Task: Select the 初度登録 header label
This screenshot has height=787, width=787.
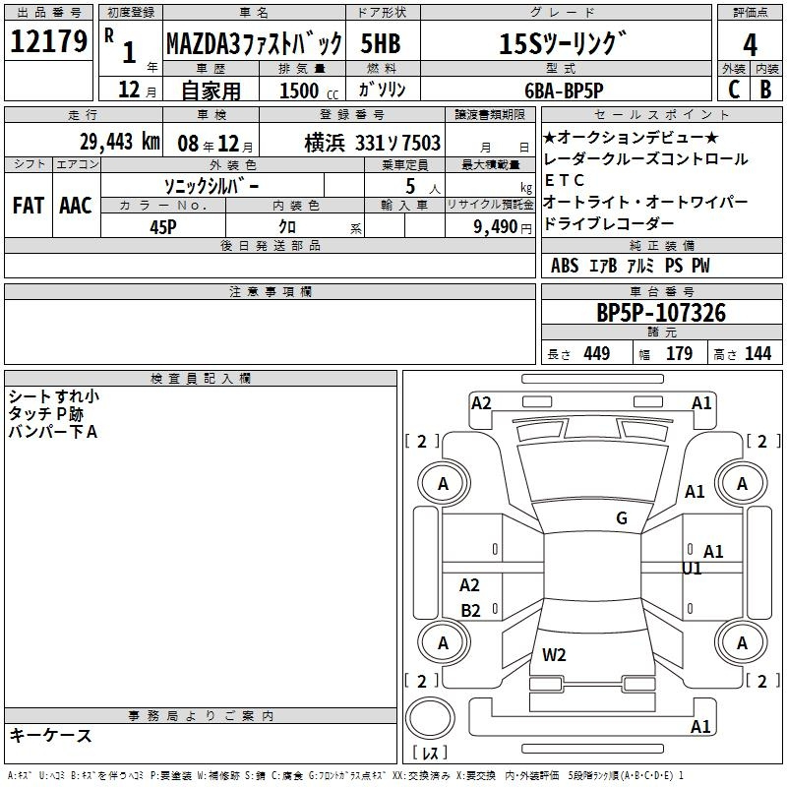Action: 131,13
